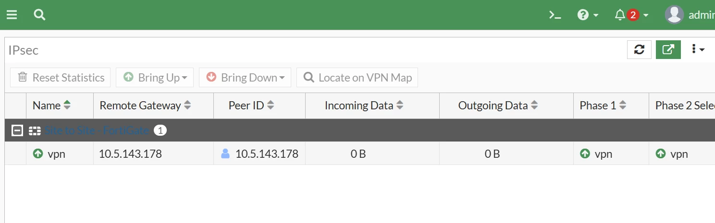This screenshot has width=715, height=223.
Task: Click the Phase 2 Selectors vpn cell
Action: [x=682, y=153]
